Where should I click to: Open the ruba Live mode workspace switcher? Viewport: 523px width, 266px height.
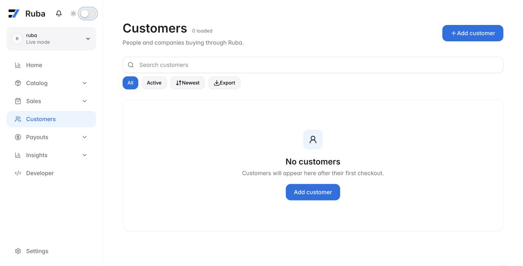coord(51,39)
